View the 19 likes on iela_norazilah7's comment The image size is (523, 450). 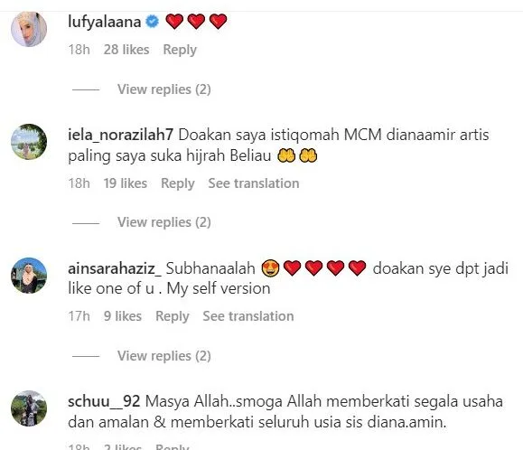125,183
